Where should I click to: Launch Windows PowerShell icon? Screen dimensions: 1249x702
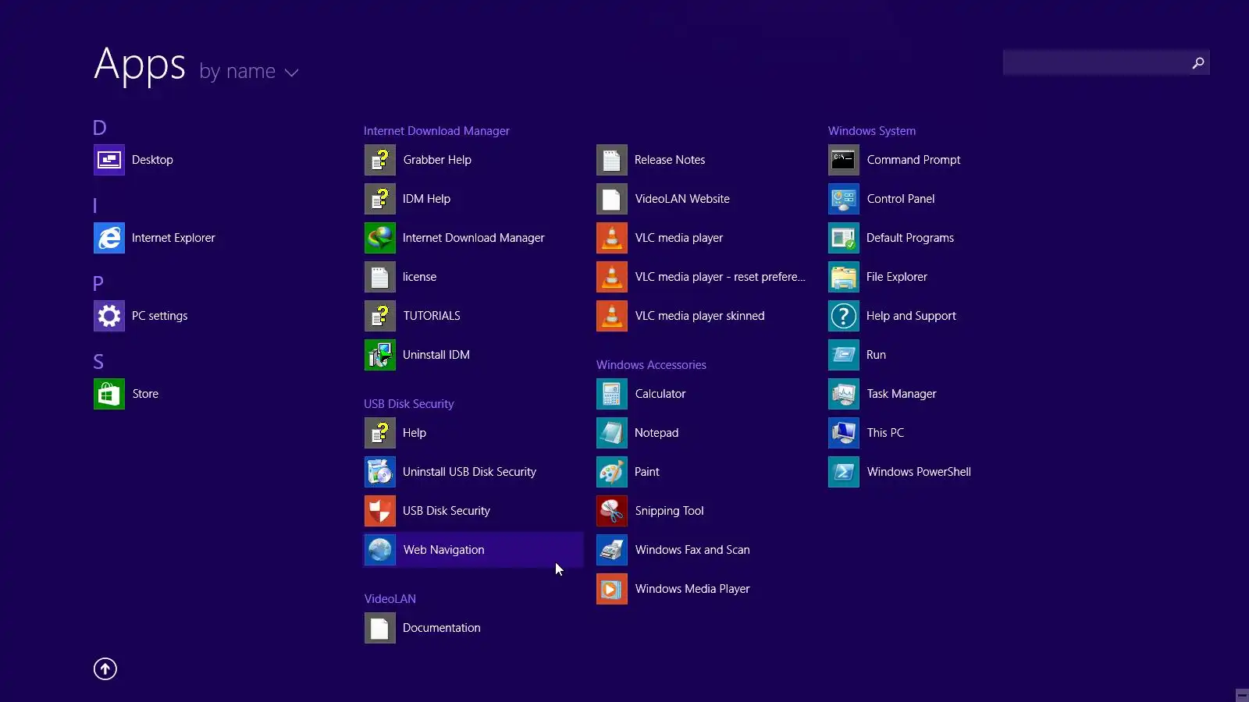(x=844, y=472)
